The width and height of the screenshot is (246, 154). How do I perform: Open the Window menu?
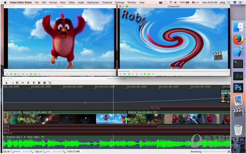click(132, 2)
